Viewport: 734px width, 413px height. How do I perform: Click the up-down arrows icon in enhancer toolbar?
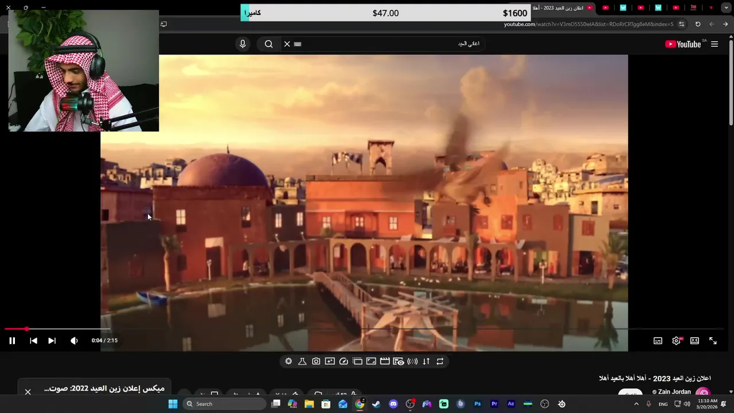[x=426, y=361]
